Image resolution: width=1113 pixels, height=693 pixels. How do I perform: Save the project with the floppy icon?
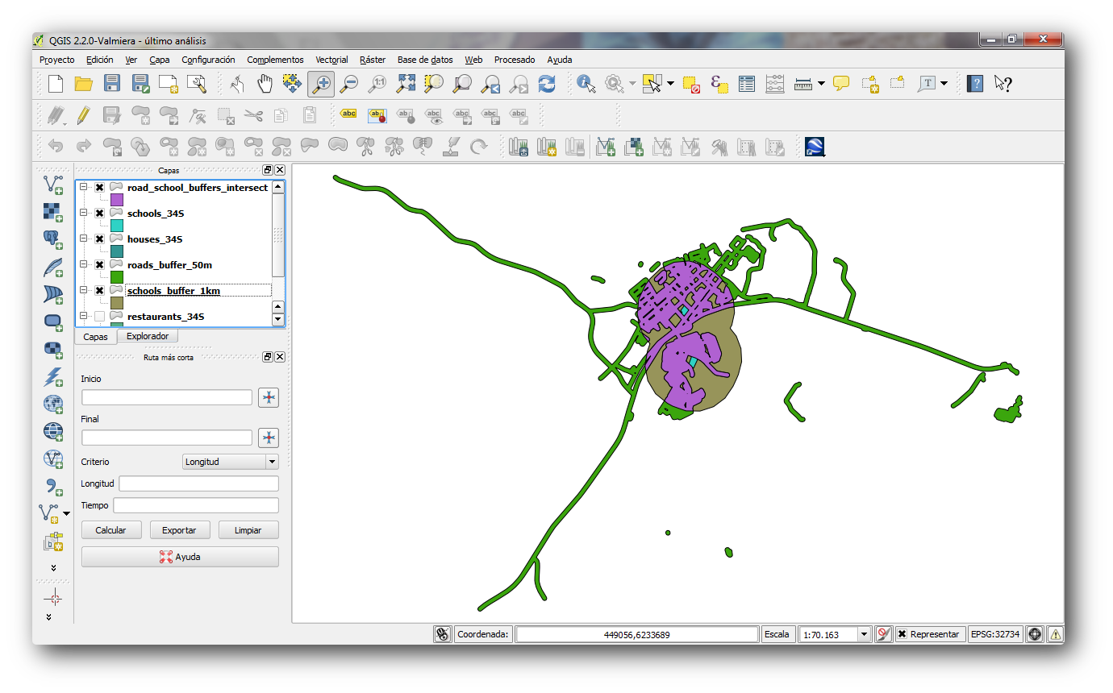[112, 83]
